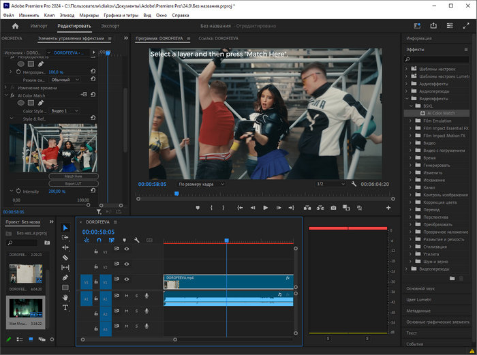Screen dimensions: 477x355
Task: Select the Type text tool
Action: 65,307
